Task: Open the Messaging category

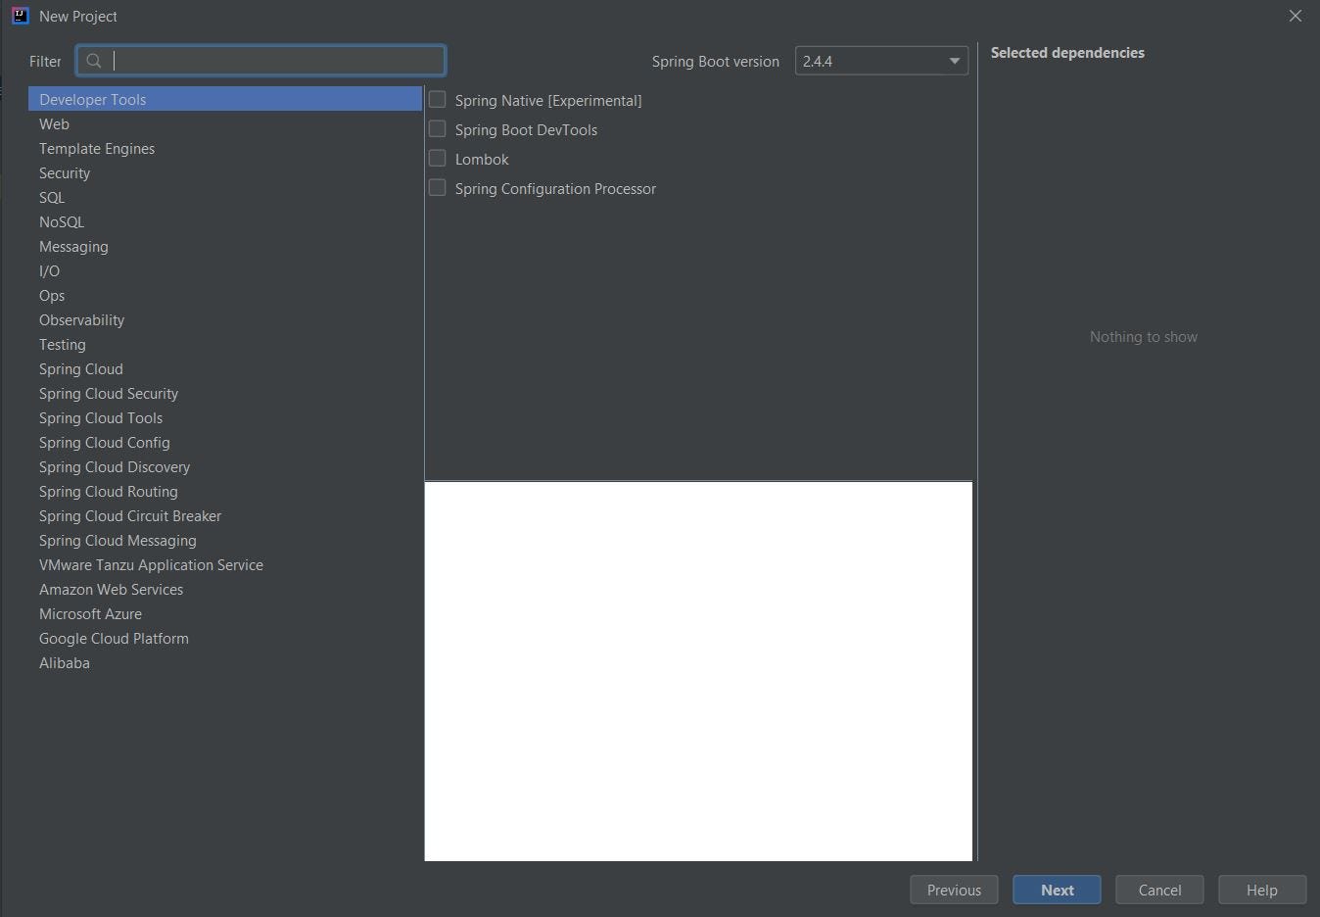Action: click(x=225, y=246)
